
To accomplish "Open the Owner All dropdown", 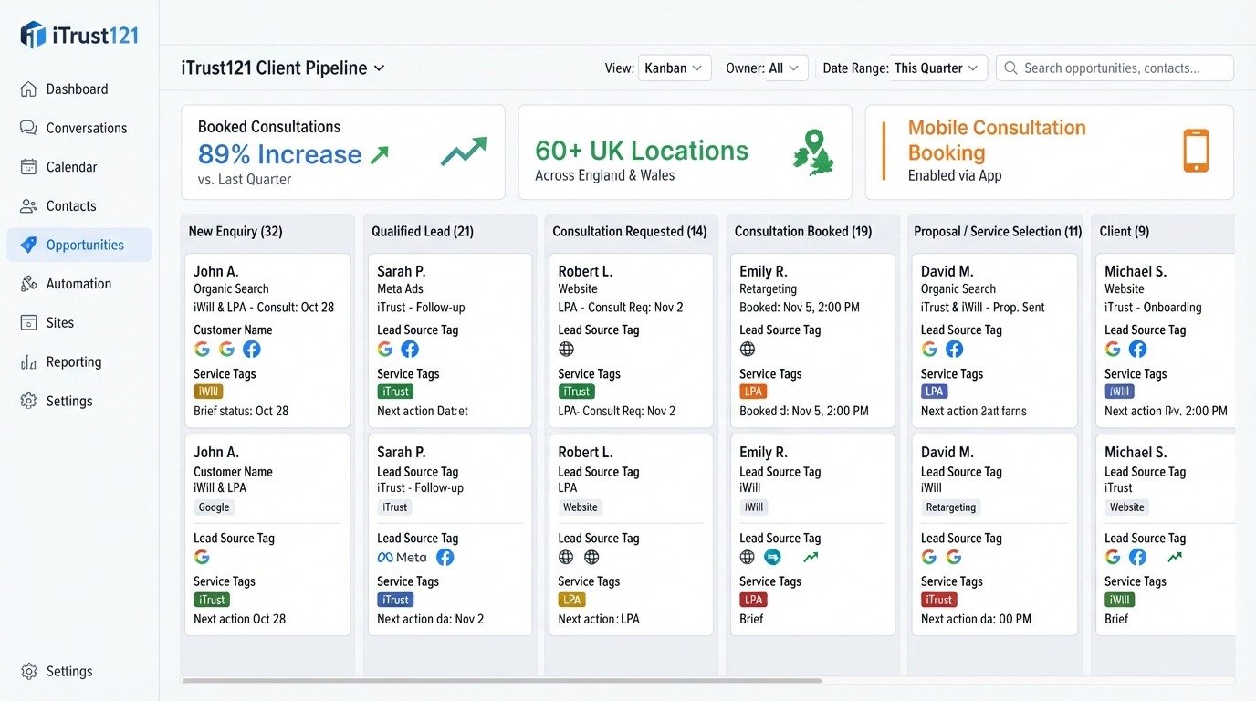I will pyautogui.click(x=785, y=68).
